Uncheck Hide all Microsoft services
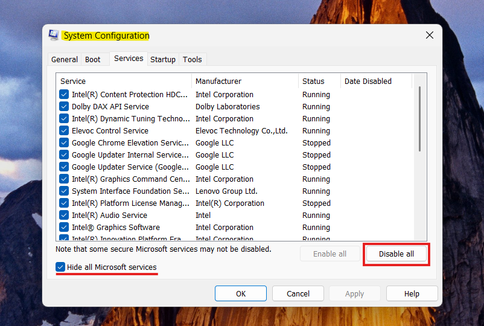This screenshot has height=326, width=484. [60, 267]
